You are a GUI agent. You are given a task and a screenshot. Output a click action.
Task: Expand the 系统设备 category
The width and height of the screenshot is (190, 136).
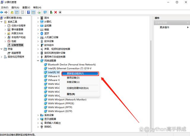pyautogui.click(x=38, y=115)
